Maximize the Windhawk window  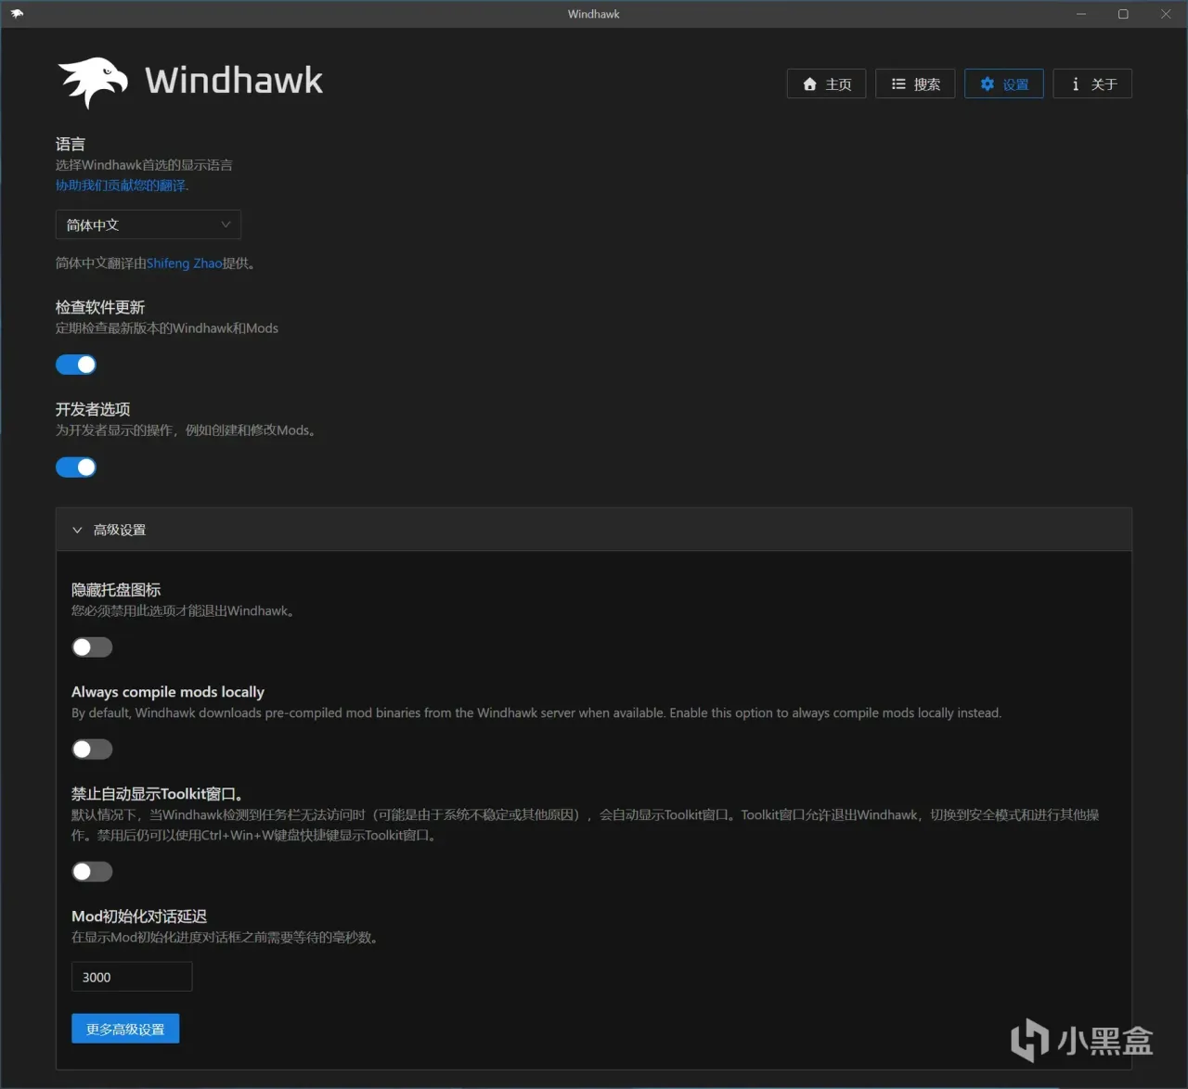(1123, 14)
